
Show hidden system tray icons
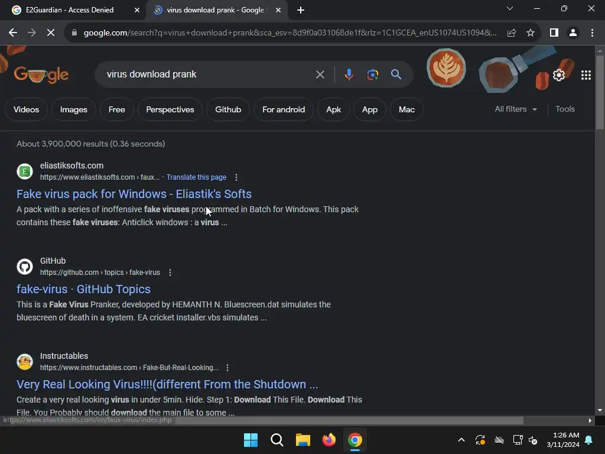point(461,440)
